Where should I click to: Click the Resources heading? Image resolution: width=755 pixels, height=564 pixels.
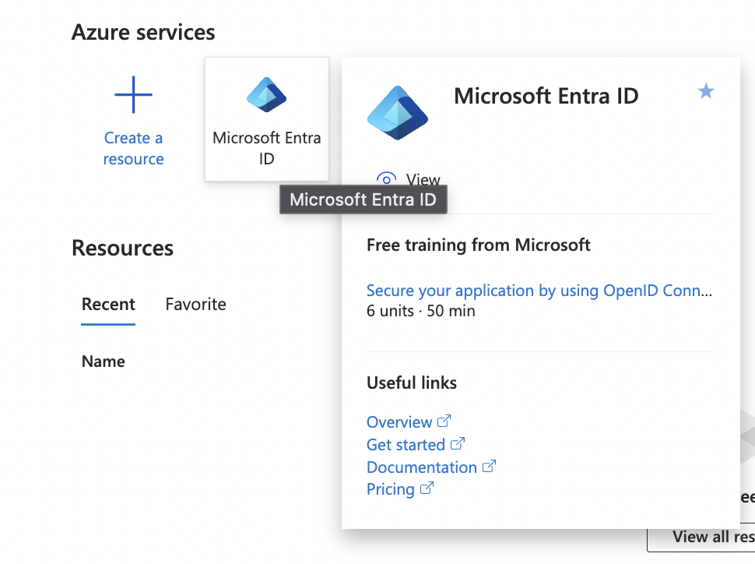click(122, 248)
